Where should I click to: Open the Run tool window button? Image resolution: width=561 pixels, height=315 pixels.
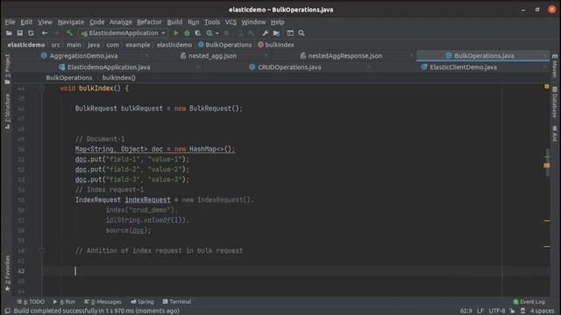(64, 302)
